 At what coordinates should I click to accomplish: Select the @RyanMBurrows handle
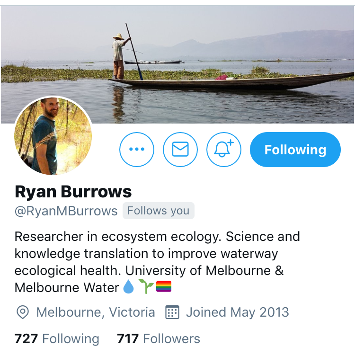(x=66, y=211)
